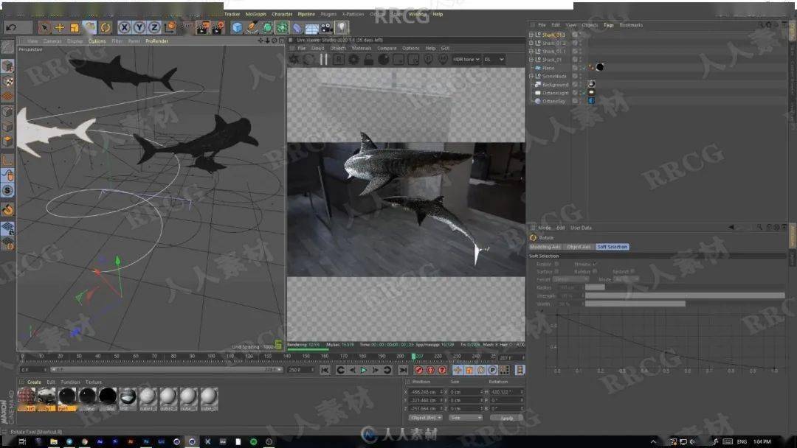Expand the Shark_01 object hierarchy

tap(531, 60)
